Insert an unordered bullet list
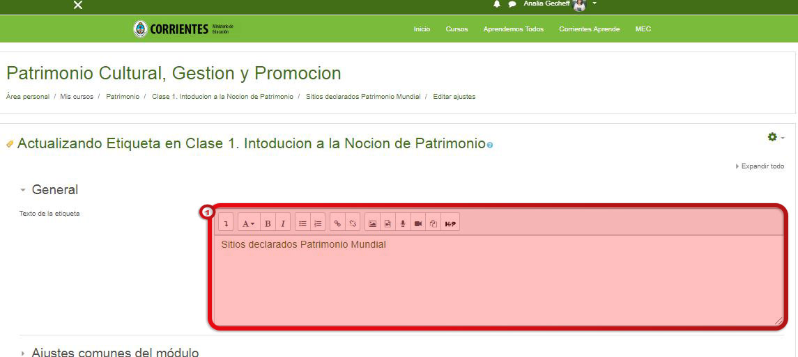Viewport: 798px width, 357px height. point(302,223)
